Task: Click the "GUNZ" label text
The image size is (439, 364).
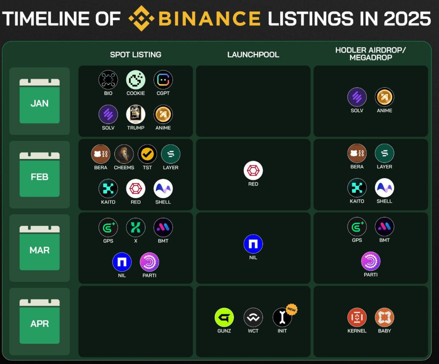Action: click(x=224, y=331)
